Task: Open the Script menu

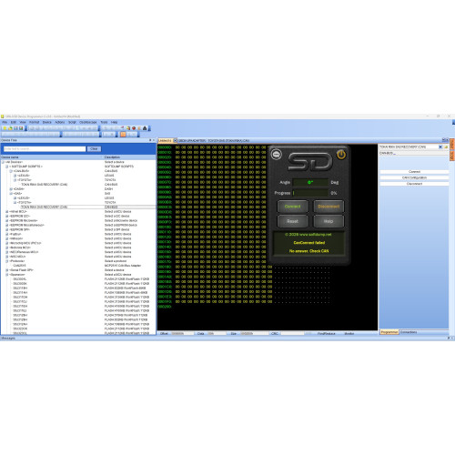Action: [72, 122]
